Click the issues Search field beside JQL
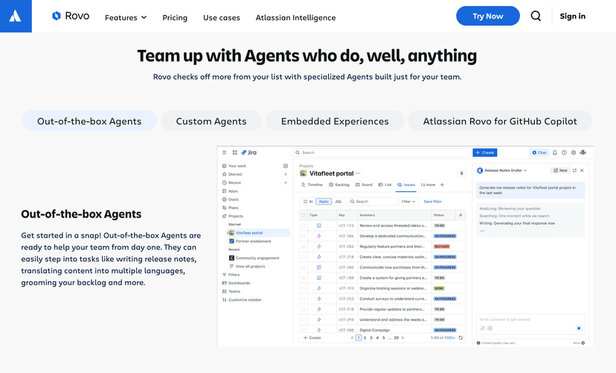 373,201
